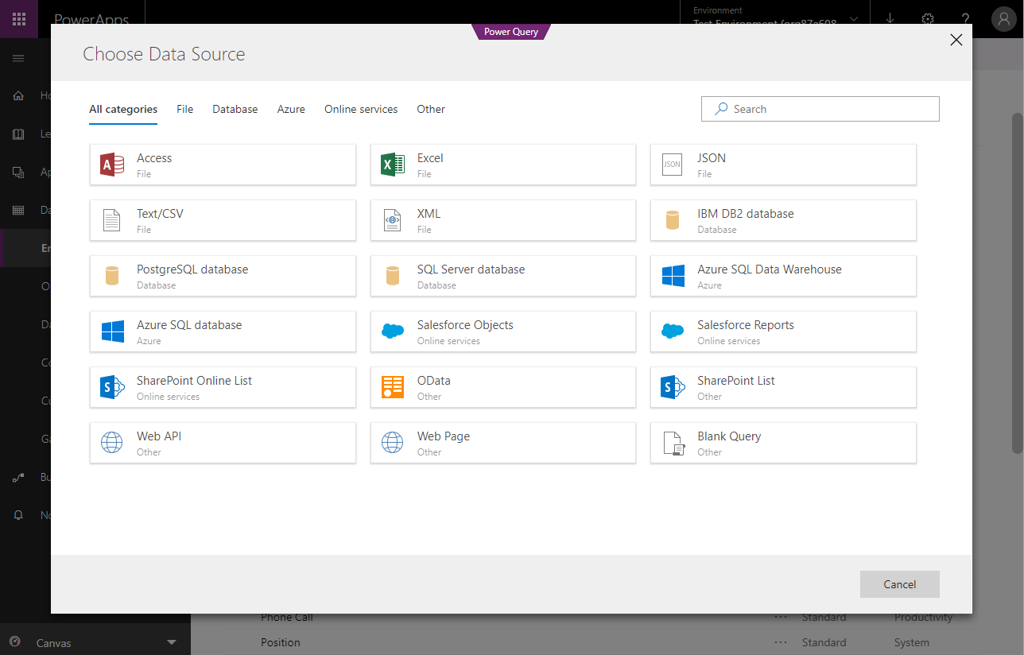This screenshot has height=655, width=1024.
Task: Choose the Access database connector
Action: pos(223,165)
